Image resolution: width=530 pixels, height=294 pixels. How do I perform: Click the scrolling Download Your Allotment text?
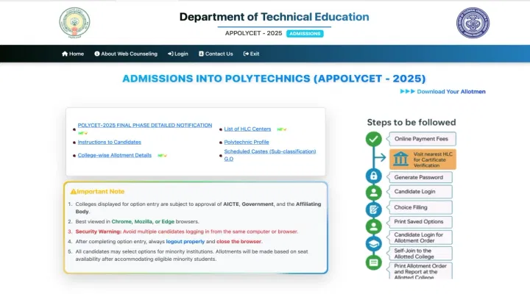coord(451,92)
